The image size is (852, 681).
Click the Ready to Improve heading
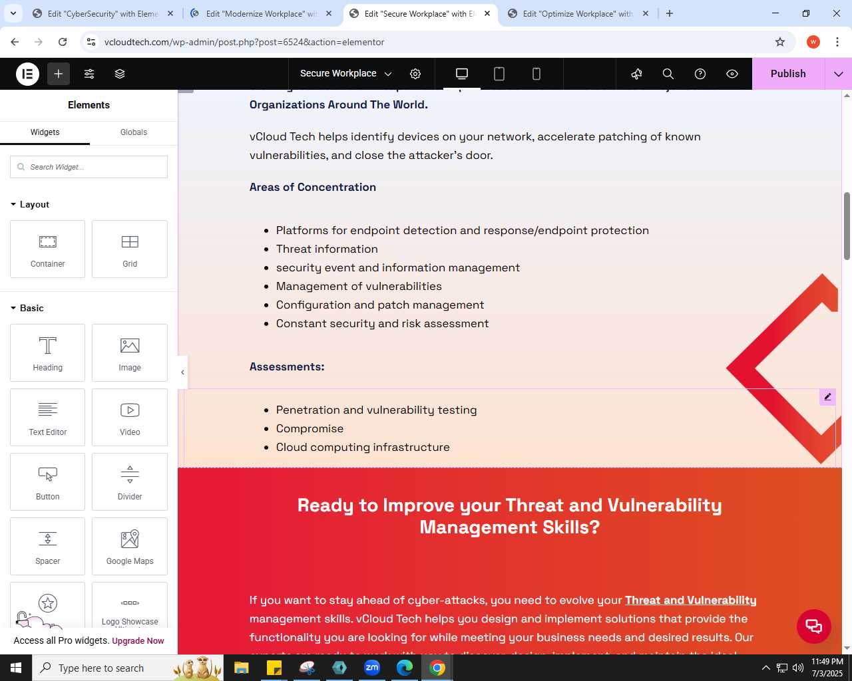(509, 516)
